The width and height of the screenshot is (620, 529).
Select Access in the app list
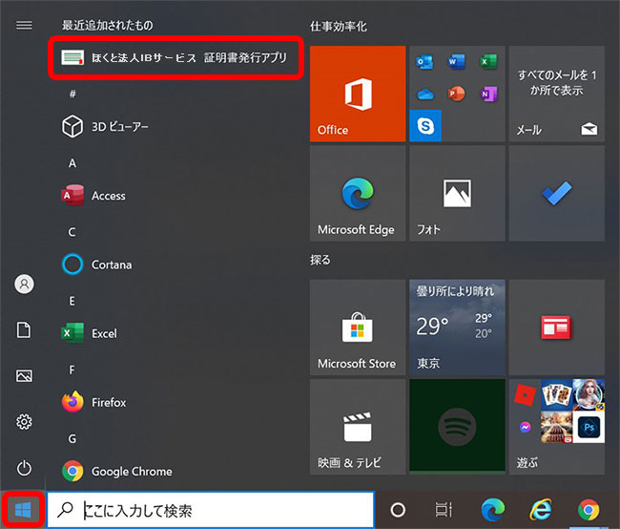108,196
